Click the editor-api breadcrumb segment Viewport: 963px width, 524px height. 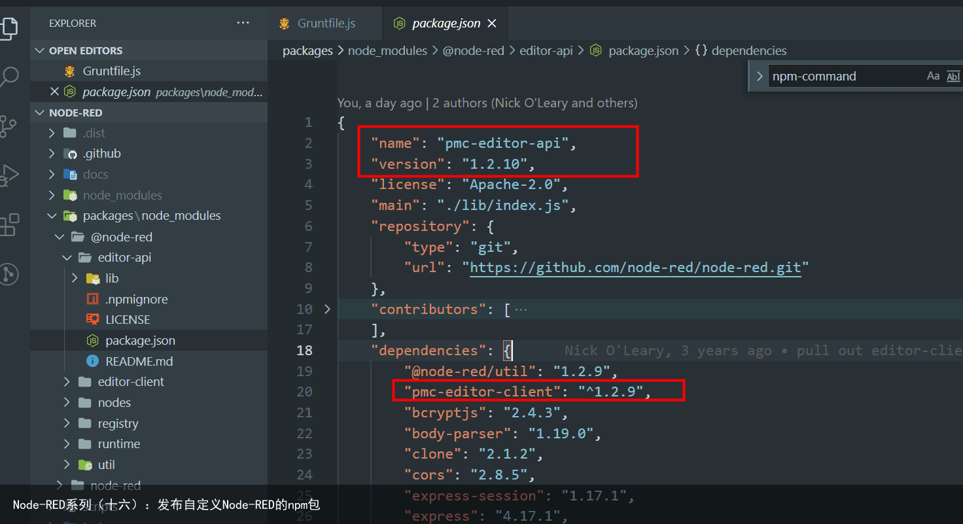(x=546, y=50)
